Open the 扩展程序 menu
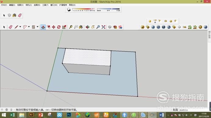211x118 pixels. coord(63,5)
